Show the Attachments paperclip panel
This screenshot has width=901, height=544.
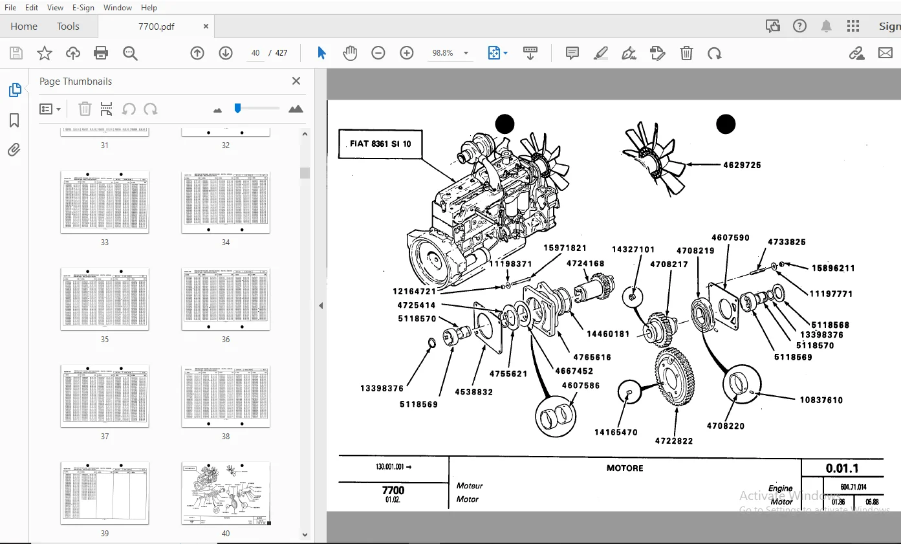[14, 150]
